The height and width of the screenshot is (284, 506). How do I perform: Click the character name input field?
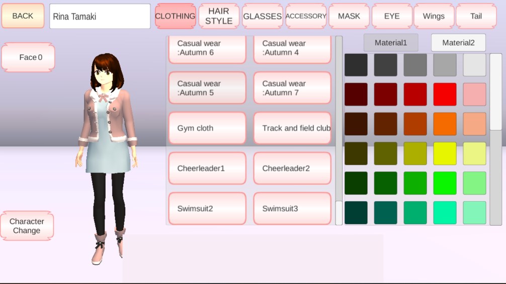click(100, 17)
